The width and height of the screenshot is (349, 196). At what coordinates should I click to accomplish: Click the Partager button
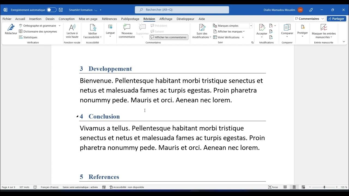[x=336, y=19]
